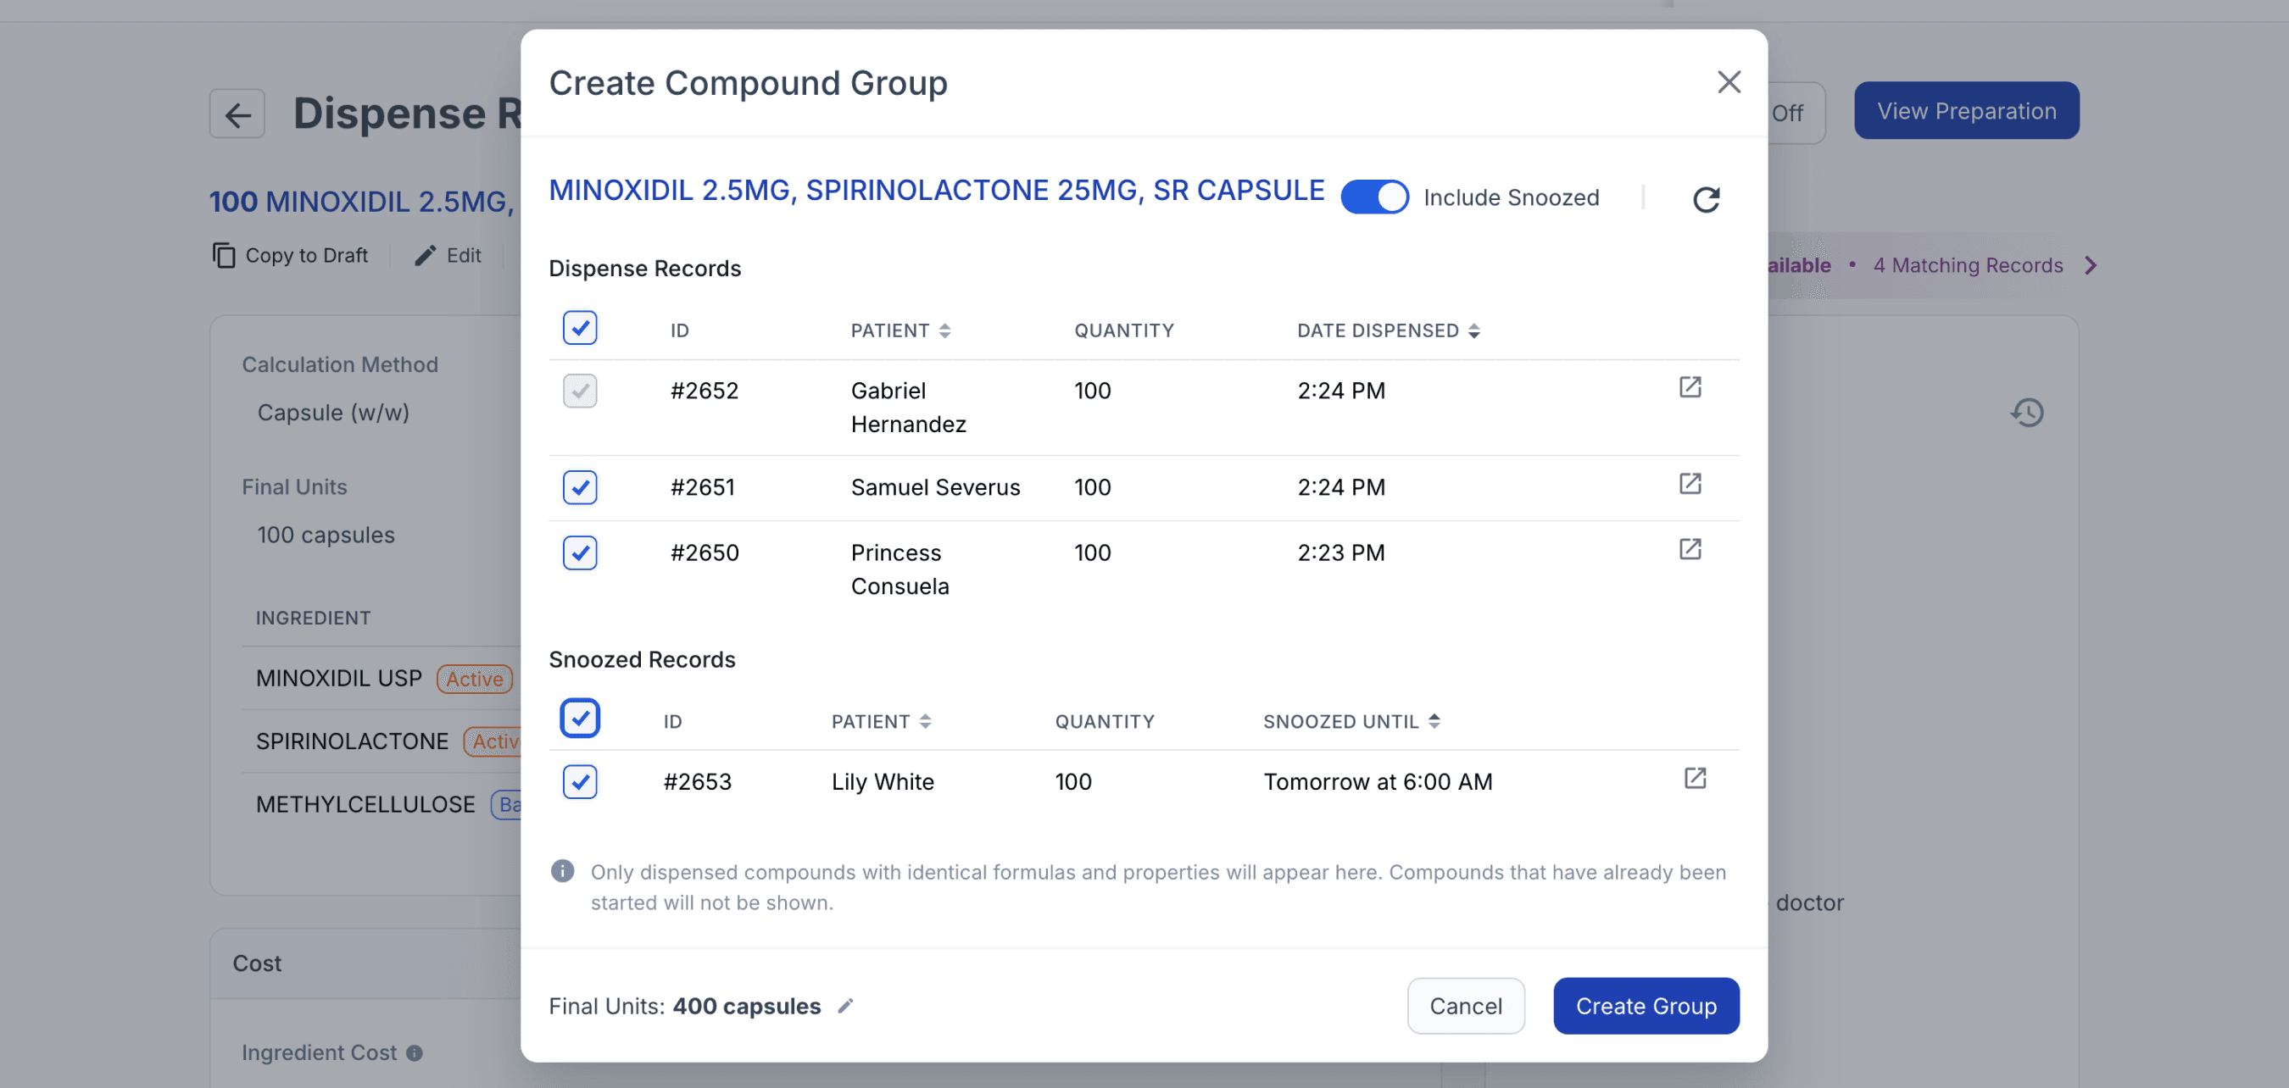
Task: Uncheck record #2650 Princess Consuela
Action: 579,552
